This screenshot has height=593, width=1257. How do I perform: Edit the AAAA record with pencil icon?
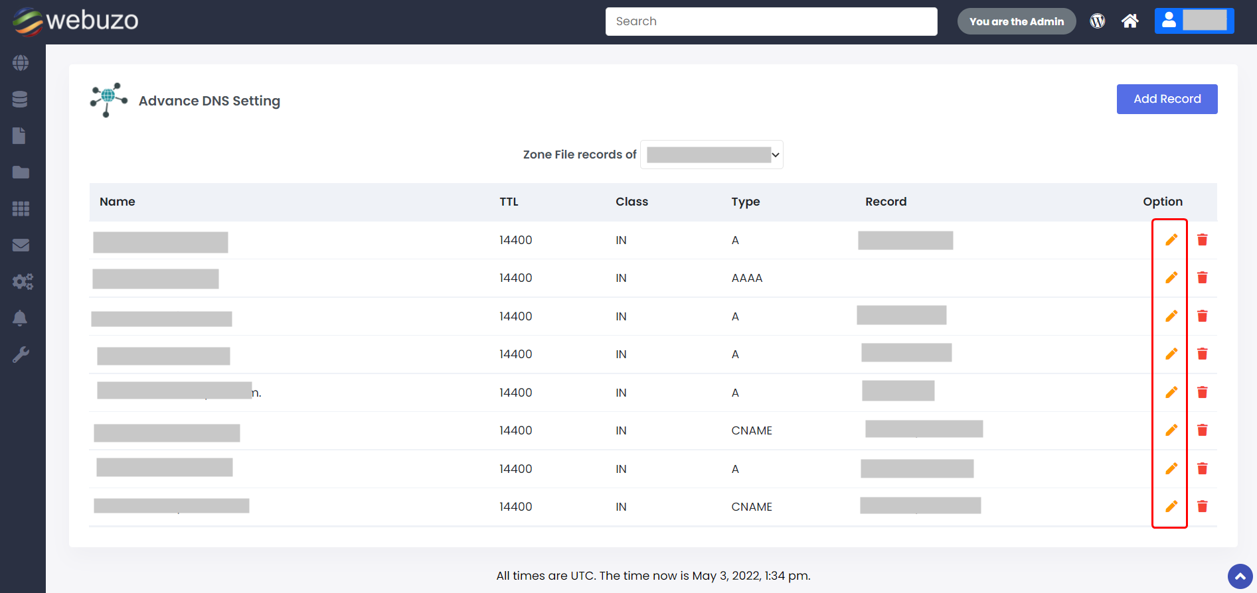[x=1171, y=277]
